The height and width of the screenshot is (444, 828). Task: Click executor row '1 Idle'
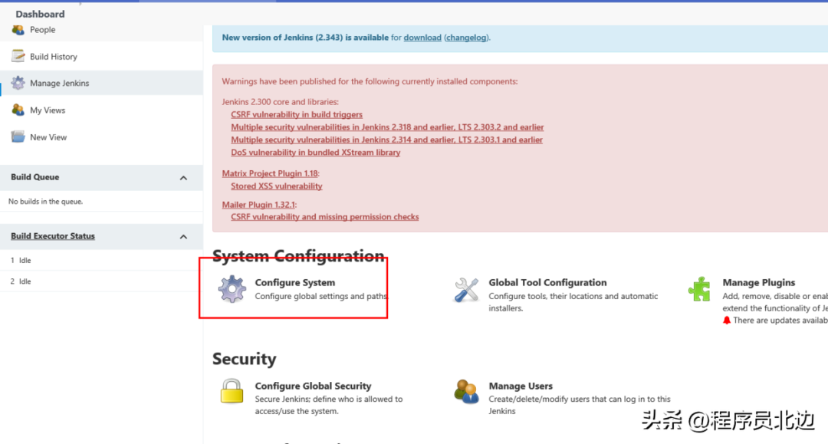coord(101,260)
